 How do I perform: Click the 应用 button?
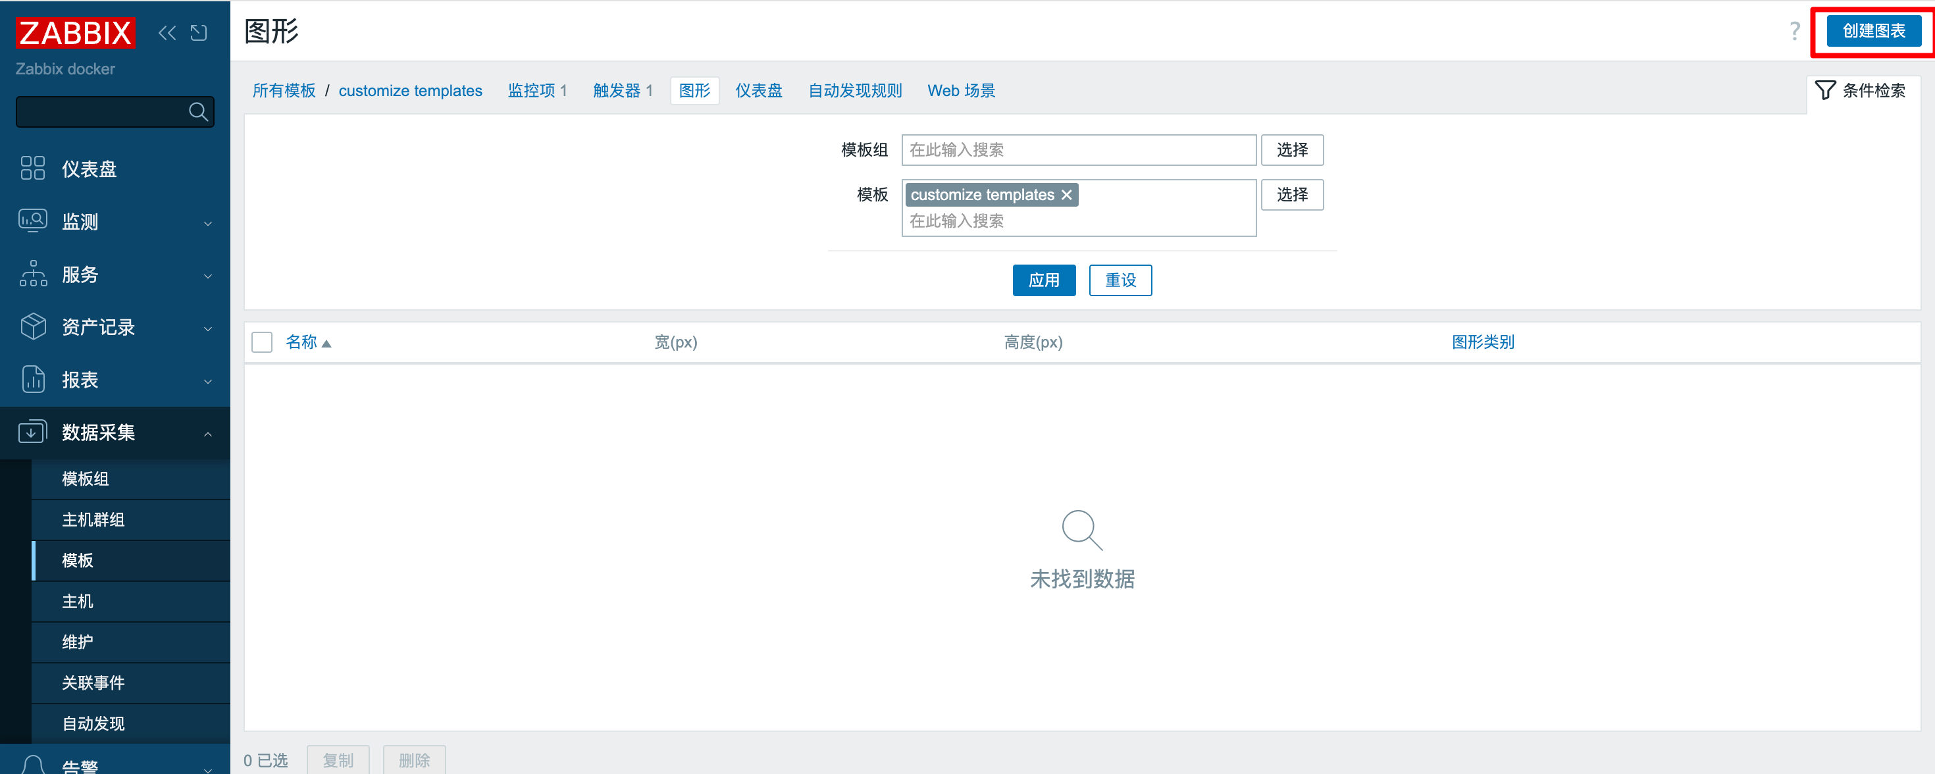[1043, 280]
